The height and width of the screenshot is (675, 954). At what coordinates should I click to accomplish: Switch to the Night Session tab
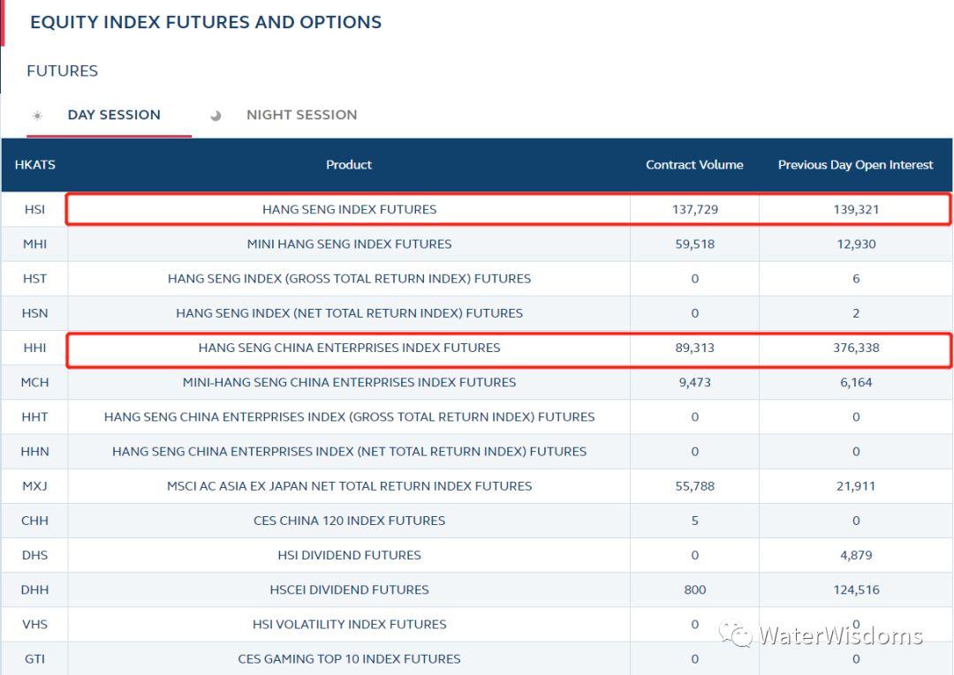coord(301,115)
